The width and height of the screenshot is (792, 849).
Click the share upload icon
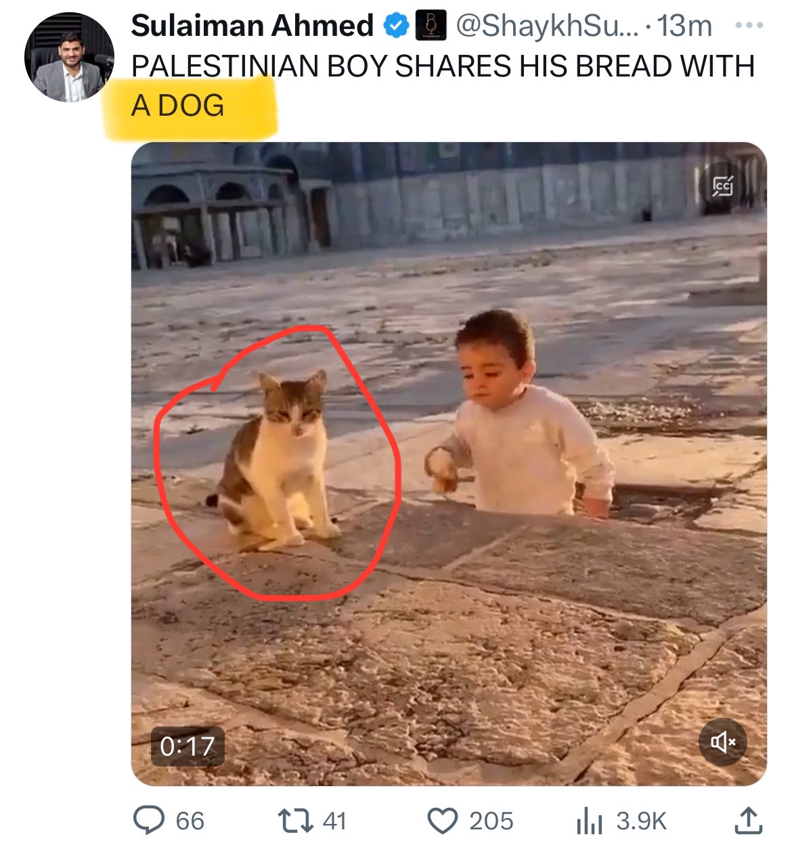click(x=748, y=821)
